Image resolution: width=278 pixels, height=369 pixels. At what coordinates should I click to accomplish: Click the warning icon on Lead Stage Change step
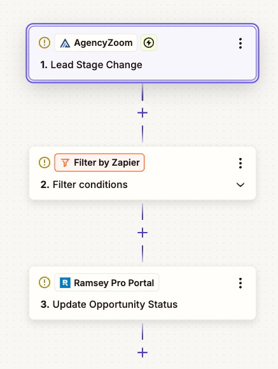45,43
